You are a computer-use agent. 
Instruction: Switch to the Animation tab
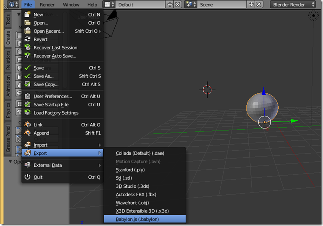point(8,86)
